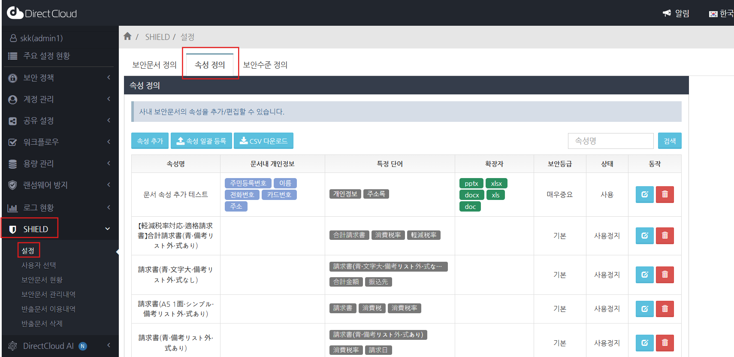Click edit icon for 문서 속성 추가 테스트 row
Viewport: 734px width, 357px height.
[644, 194]
